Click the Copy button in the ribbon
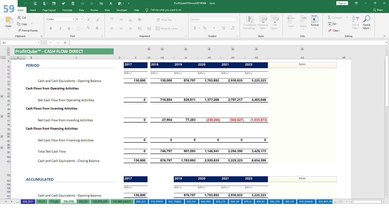This screenshot has height=219, width=389. click(x=22, y=24)
